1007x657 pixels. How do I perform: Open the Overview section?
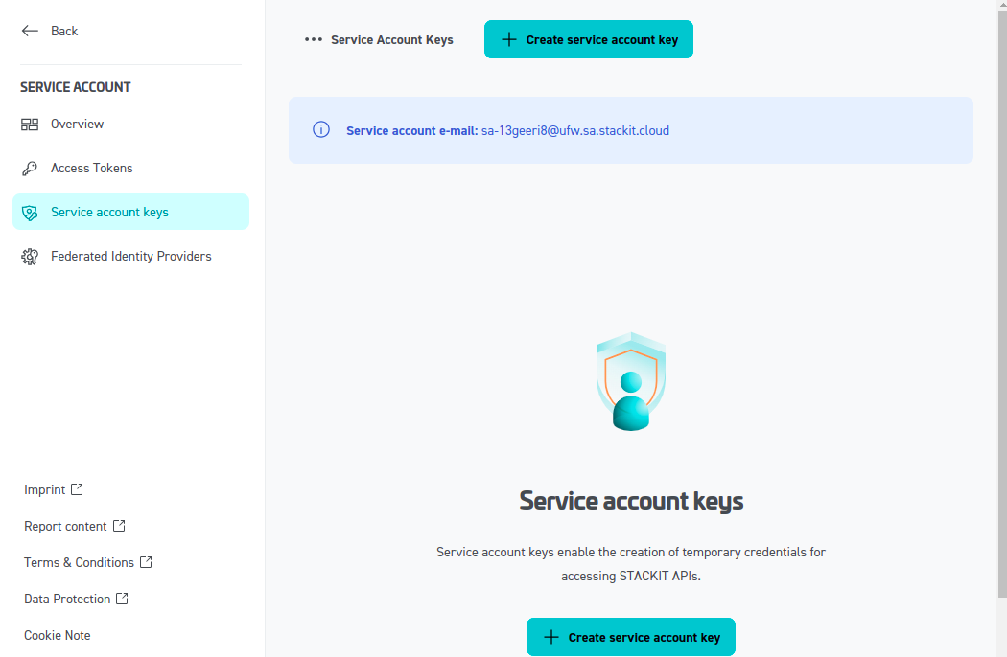(x=77, y=124)
